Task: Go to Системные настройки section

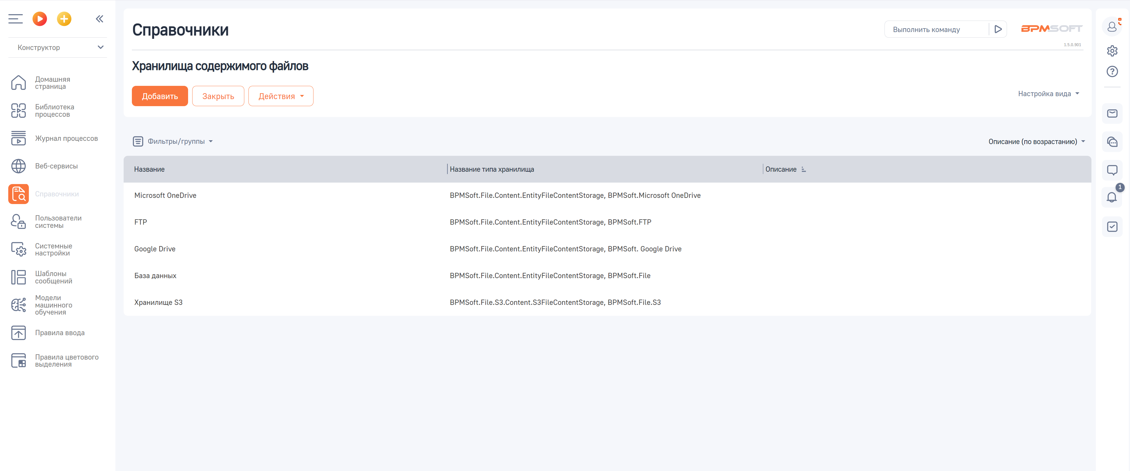Action: click(53, 249)
